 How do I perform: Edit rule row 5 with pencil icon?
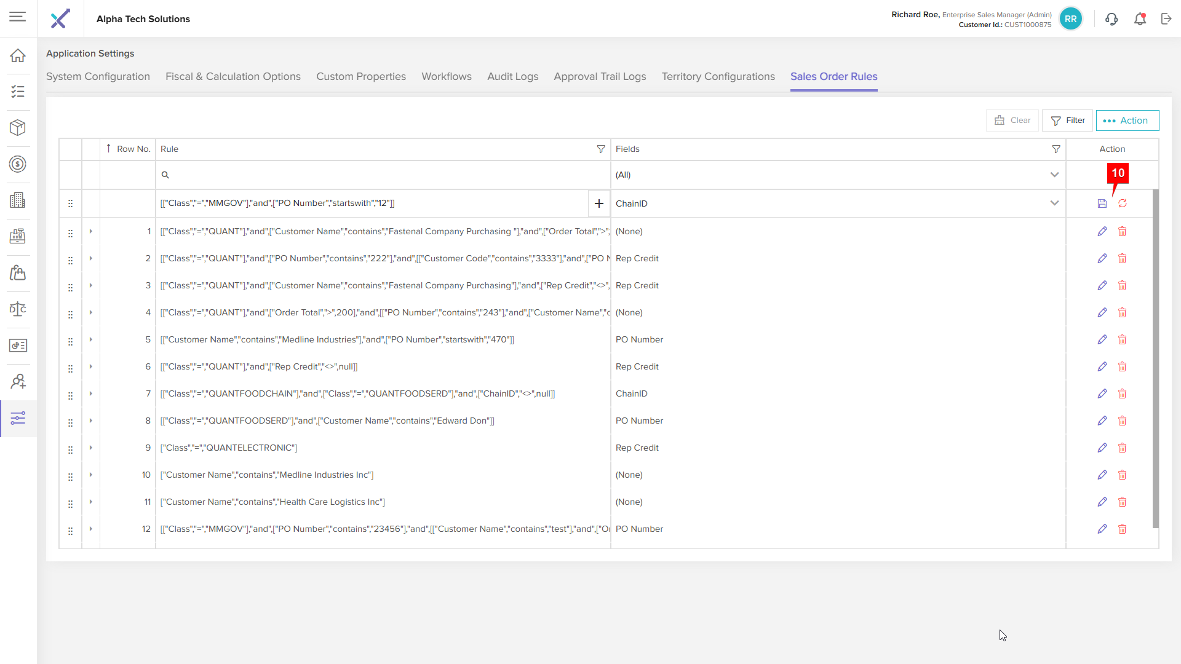(1102, 339)
